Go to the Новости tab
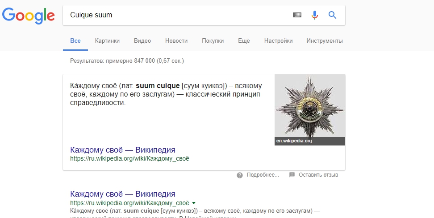 (x=176, y=41)
